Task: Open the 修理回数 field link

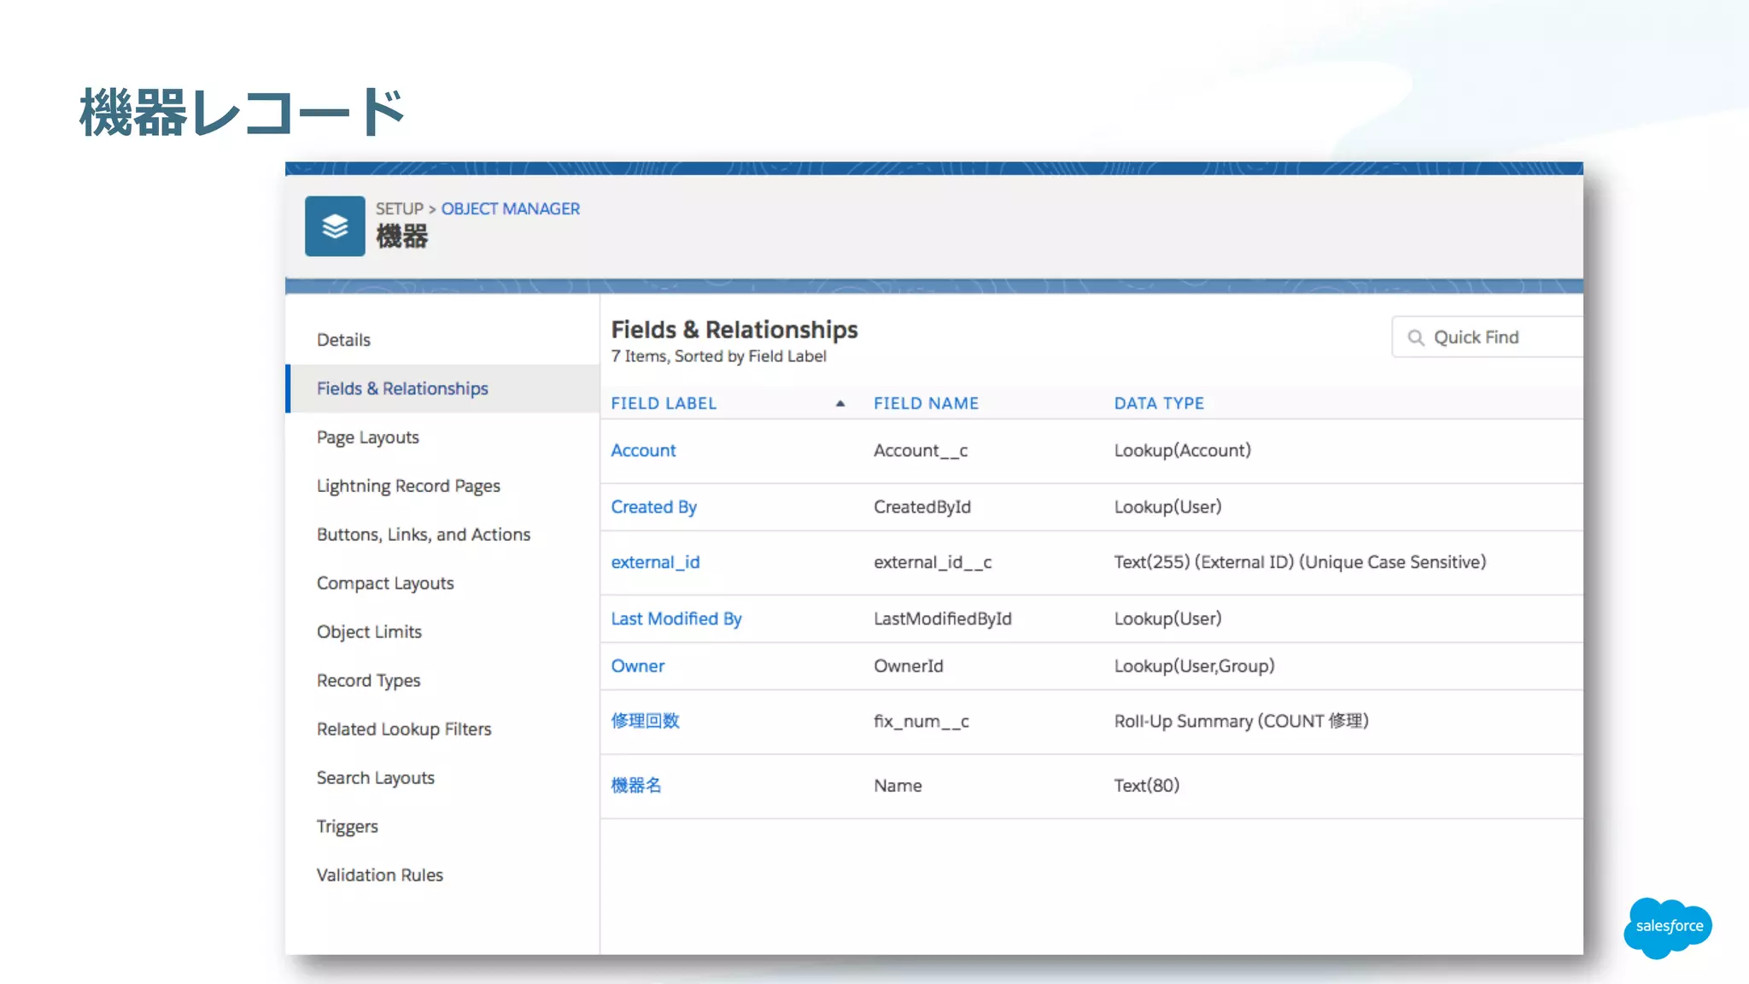Action: point(645,721)
